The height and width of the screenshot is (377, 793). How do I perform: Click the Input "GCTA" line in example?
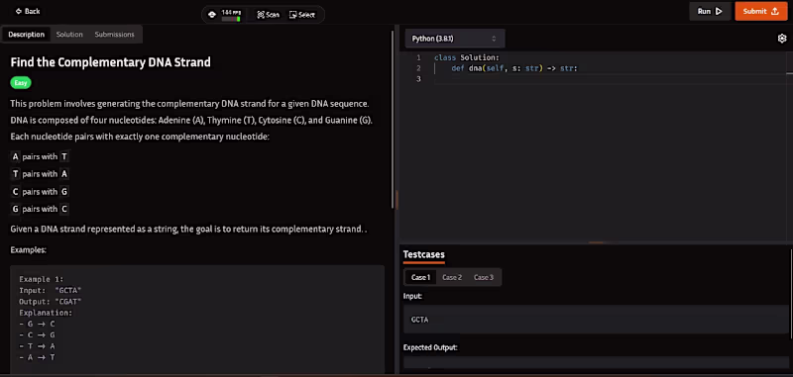51,290
